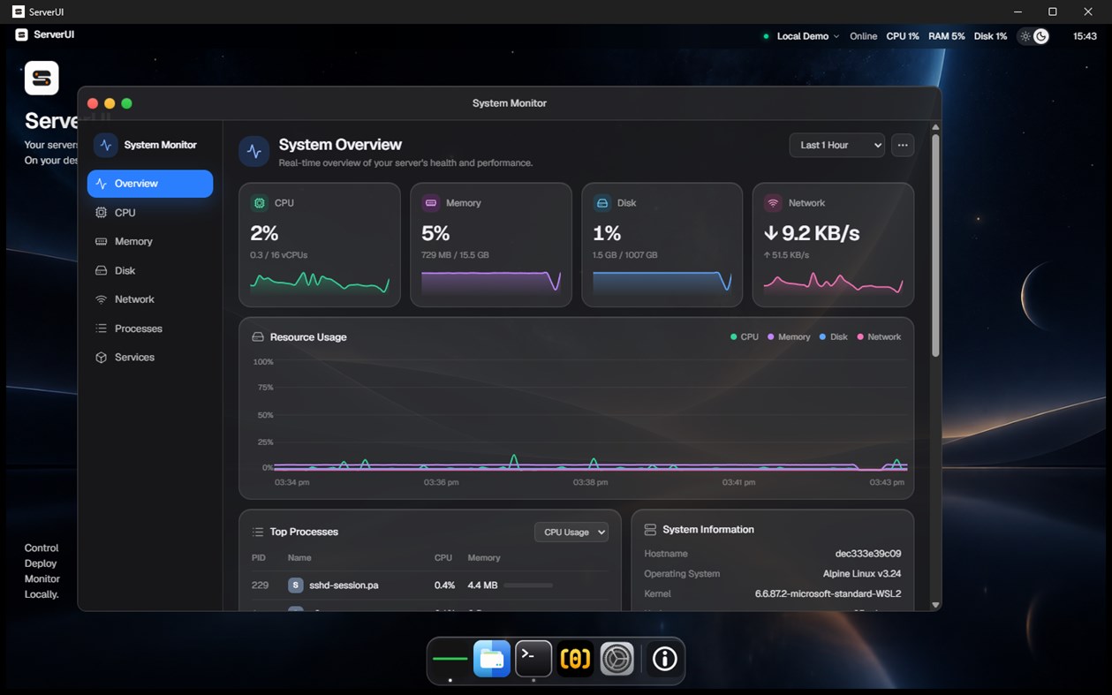1112x695 pixels.
Task: Switch to light mode sun icon
Action: [1025, 36]
